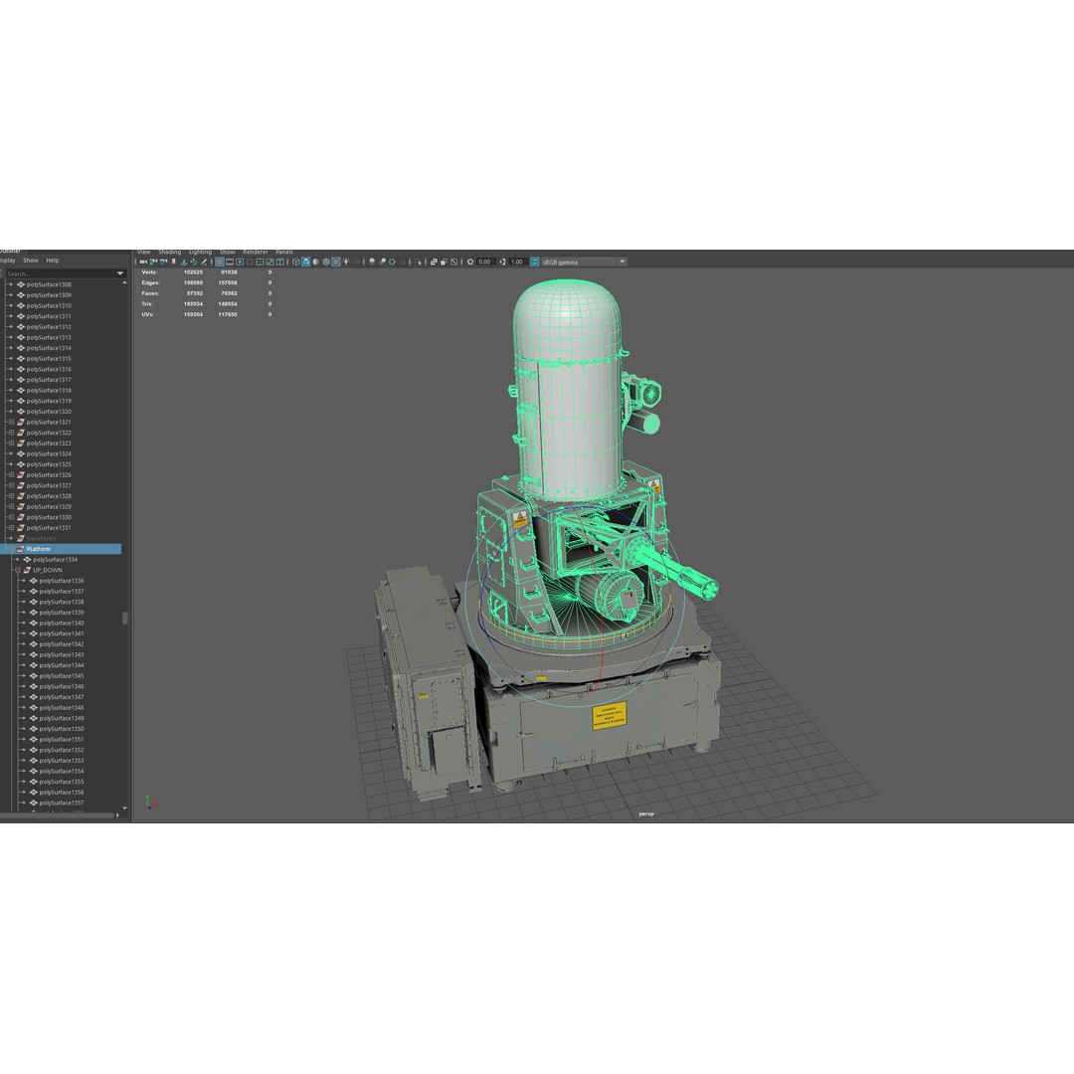
Task: Open the Panels menu
Action: (x=284, y=252)
